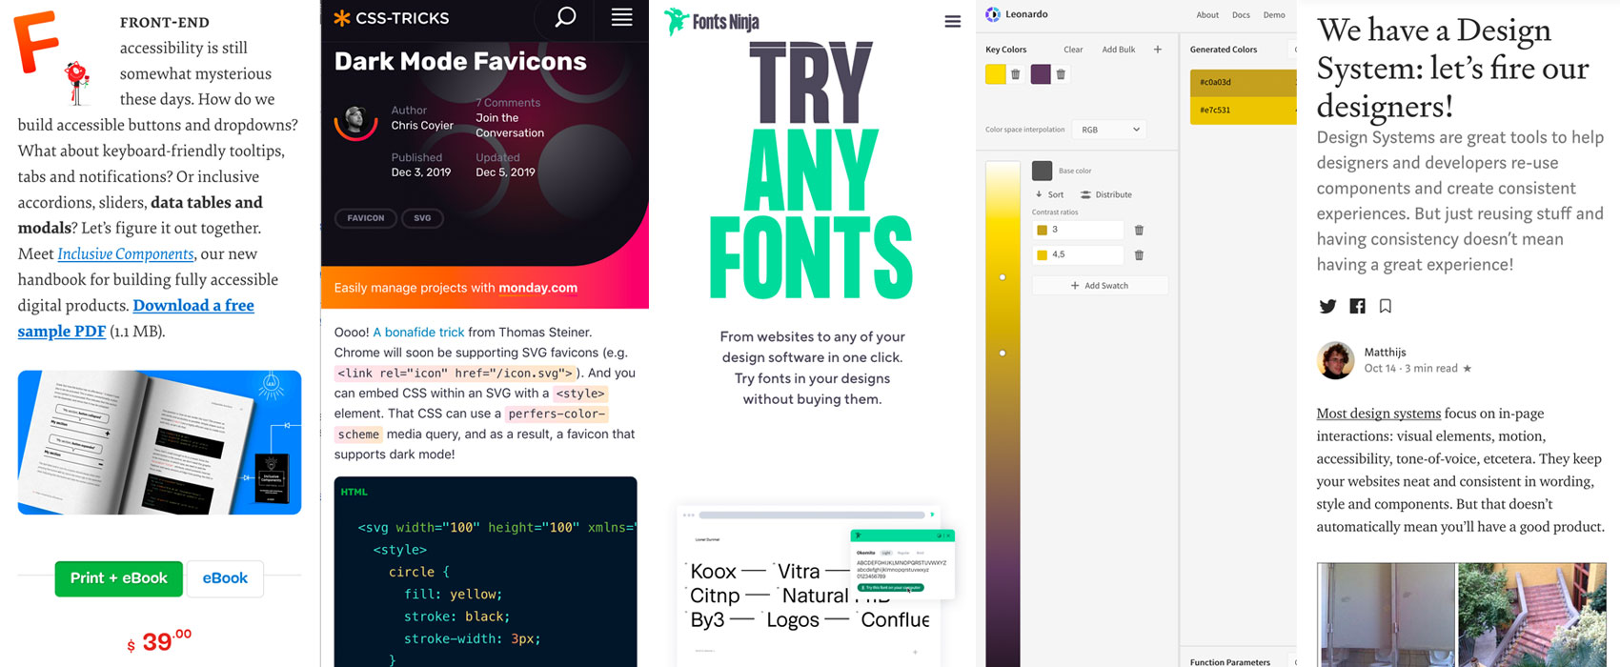
Task: Select the eBook option button
Action: (x=225, y=578)
